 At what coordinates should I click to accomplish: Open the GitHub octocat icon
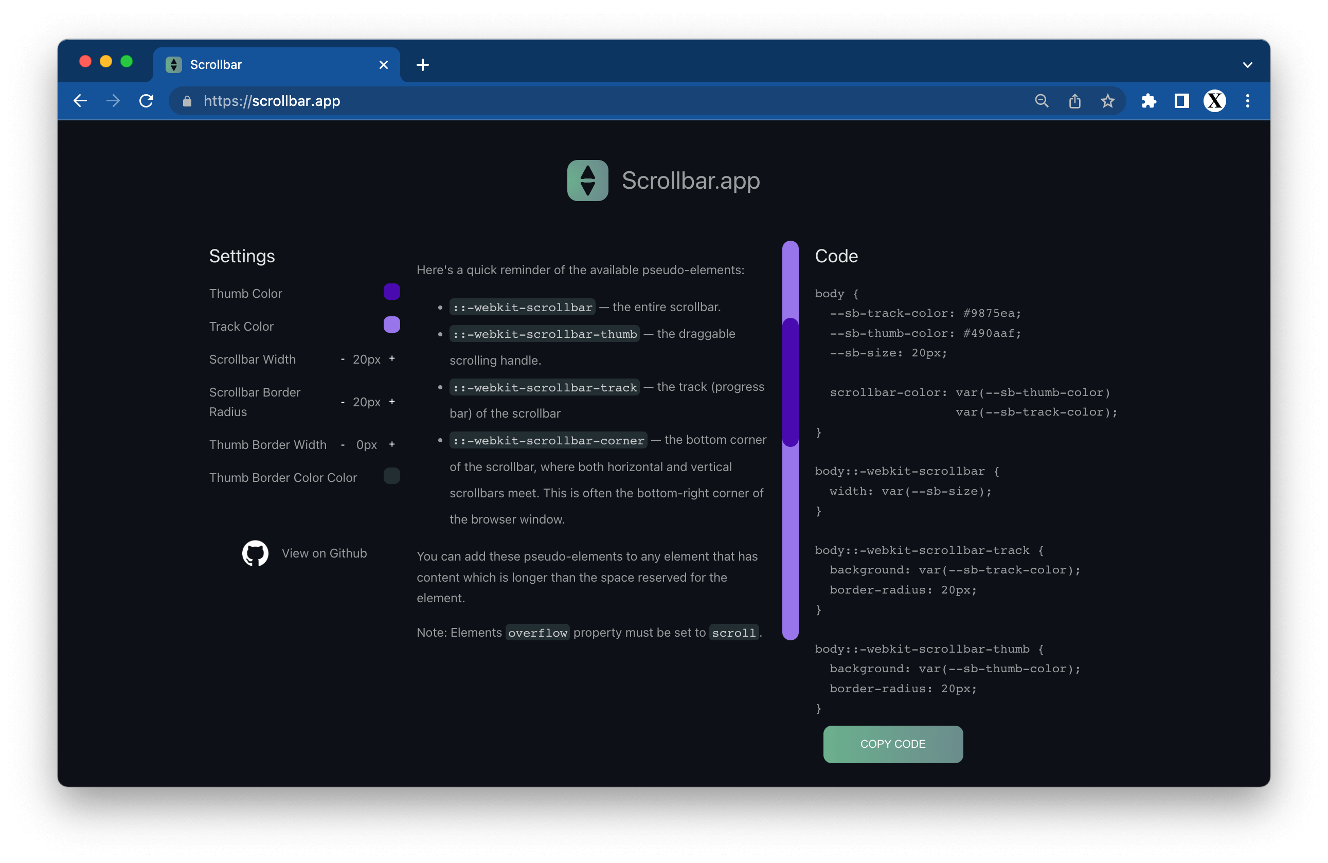(255, 553)
